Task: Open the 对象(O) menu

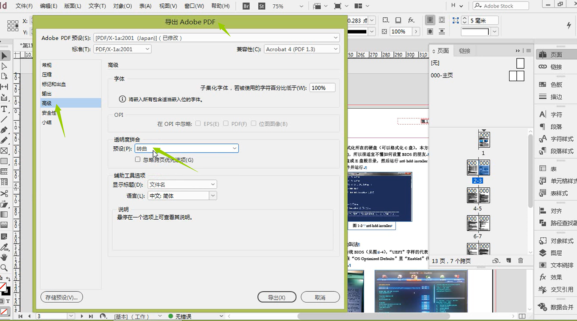Action: pos(123,6)
